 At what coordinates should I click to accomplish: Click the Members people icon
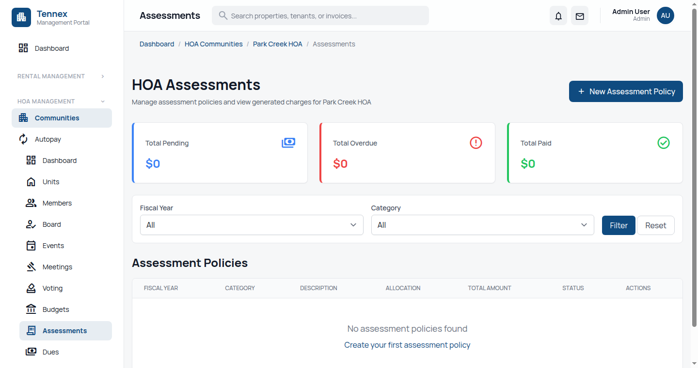(31, 203)
